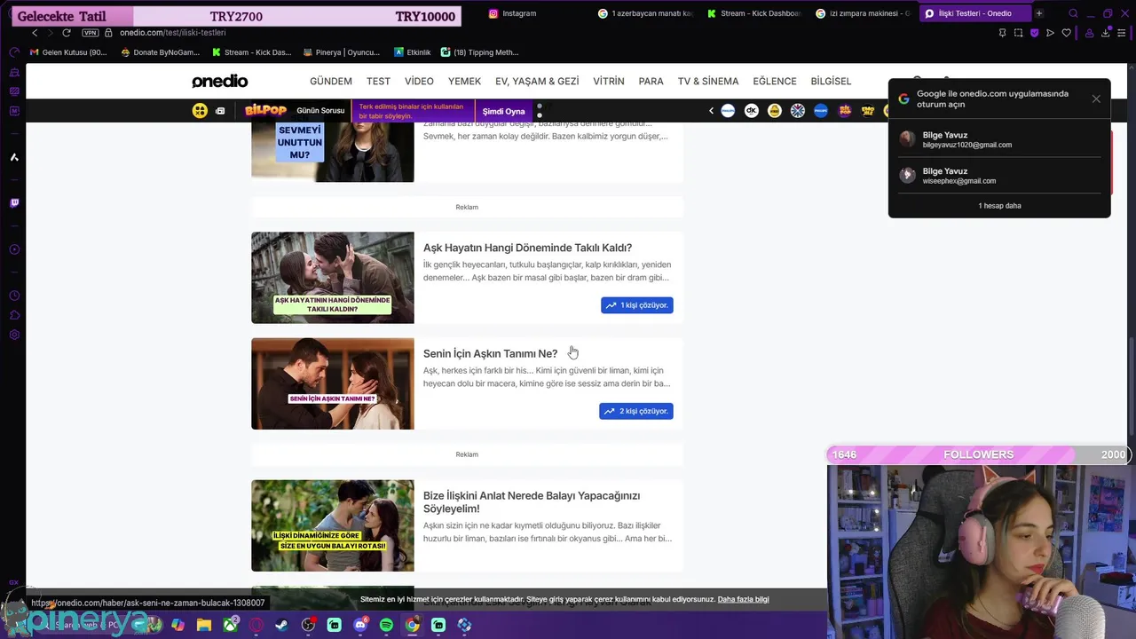Open Etkinlik bookmark
The width and height of the screenshot is (1136, 639).
pos(413,52)
